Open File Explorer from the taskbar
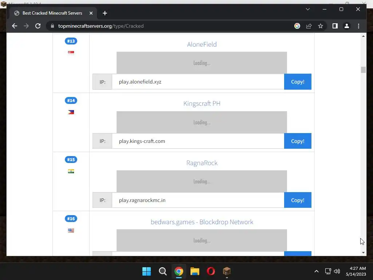Viewport: 373px width, 280px height. point(195,271)
